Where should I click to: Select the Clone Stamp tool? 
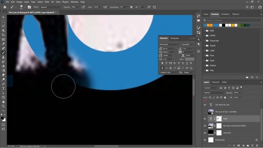[x=3, y=57]
